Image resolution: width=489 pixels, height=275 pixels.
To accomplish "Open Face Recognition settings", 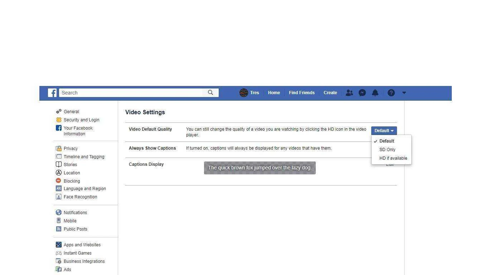I will pos(80,197).
